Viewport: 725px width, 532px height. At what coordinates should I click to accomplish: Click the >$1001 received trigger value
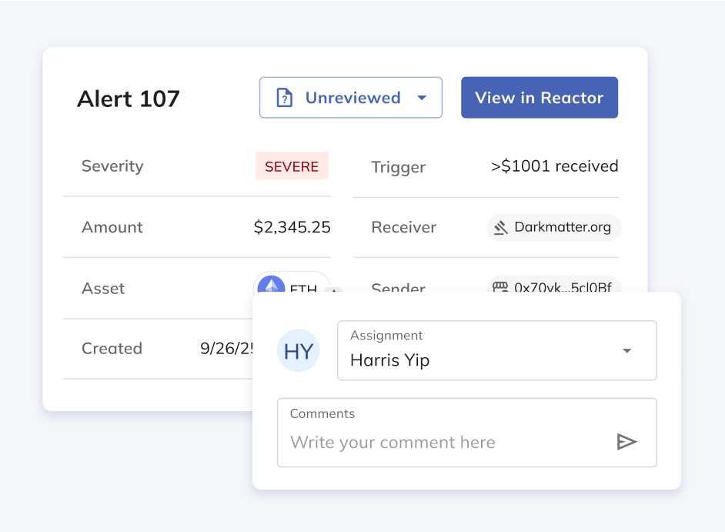554,166
